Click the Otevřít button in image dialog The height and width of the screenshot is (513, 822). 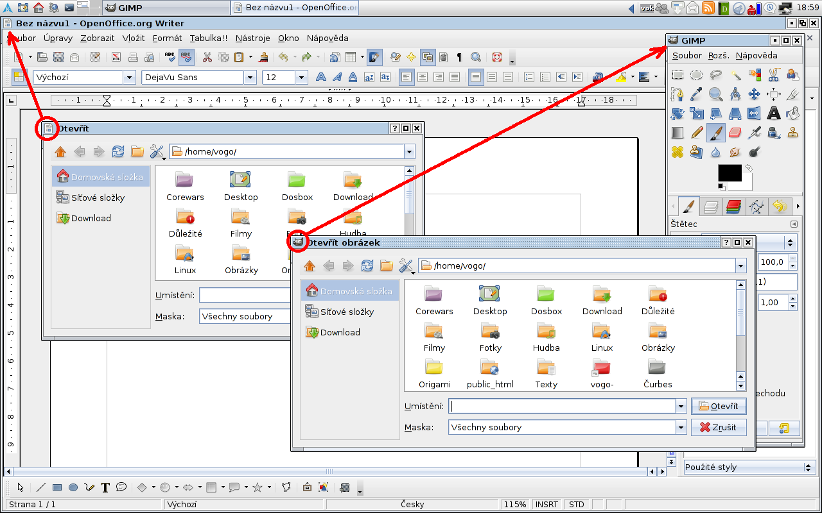pyautogui.click(x=719, y=406)
